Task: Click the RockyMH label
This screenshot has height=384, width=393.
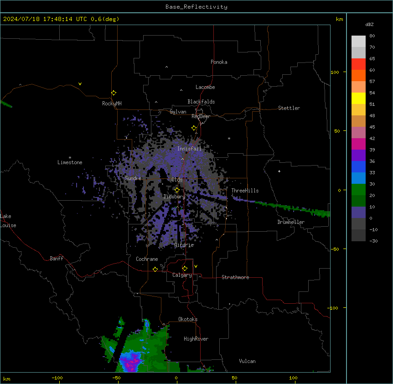Action: tap(112, 104)
